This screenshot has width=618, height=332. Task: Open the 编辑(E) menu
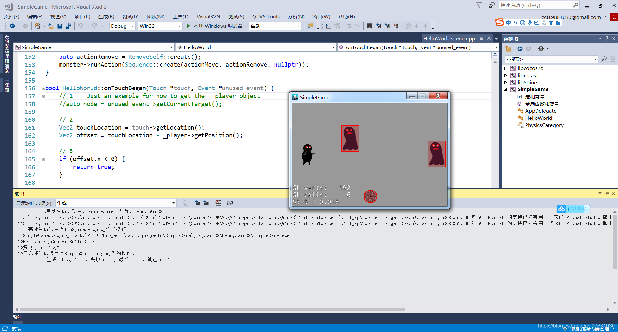pos(35,17)
